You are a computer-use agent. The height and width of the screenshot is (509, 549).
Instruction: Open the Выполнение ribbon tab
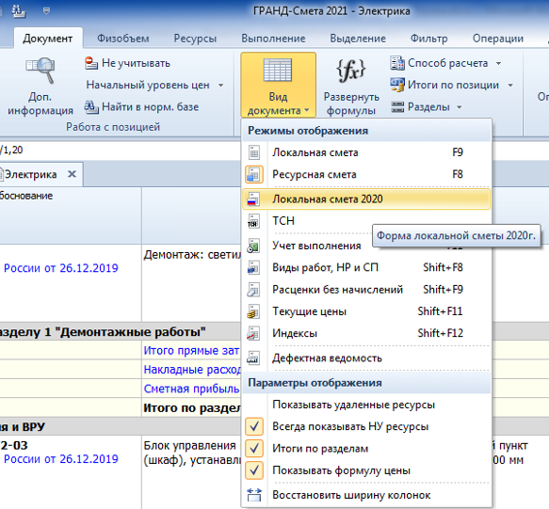(273, 39)
